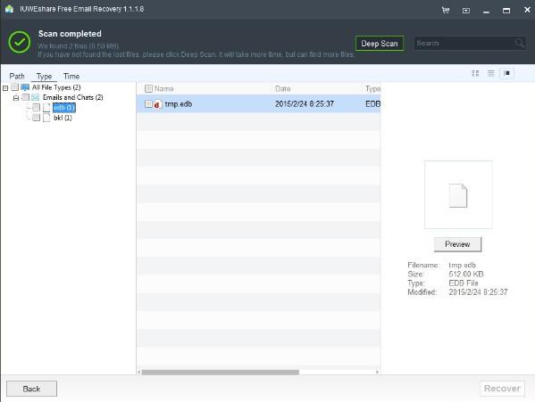Switch to the Path tab

tap(17, 77)
